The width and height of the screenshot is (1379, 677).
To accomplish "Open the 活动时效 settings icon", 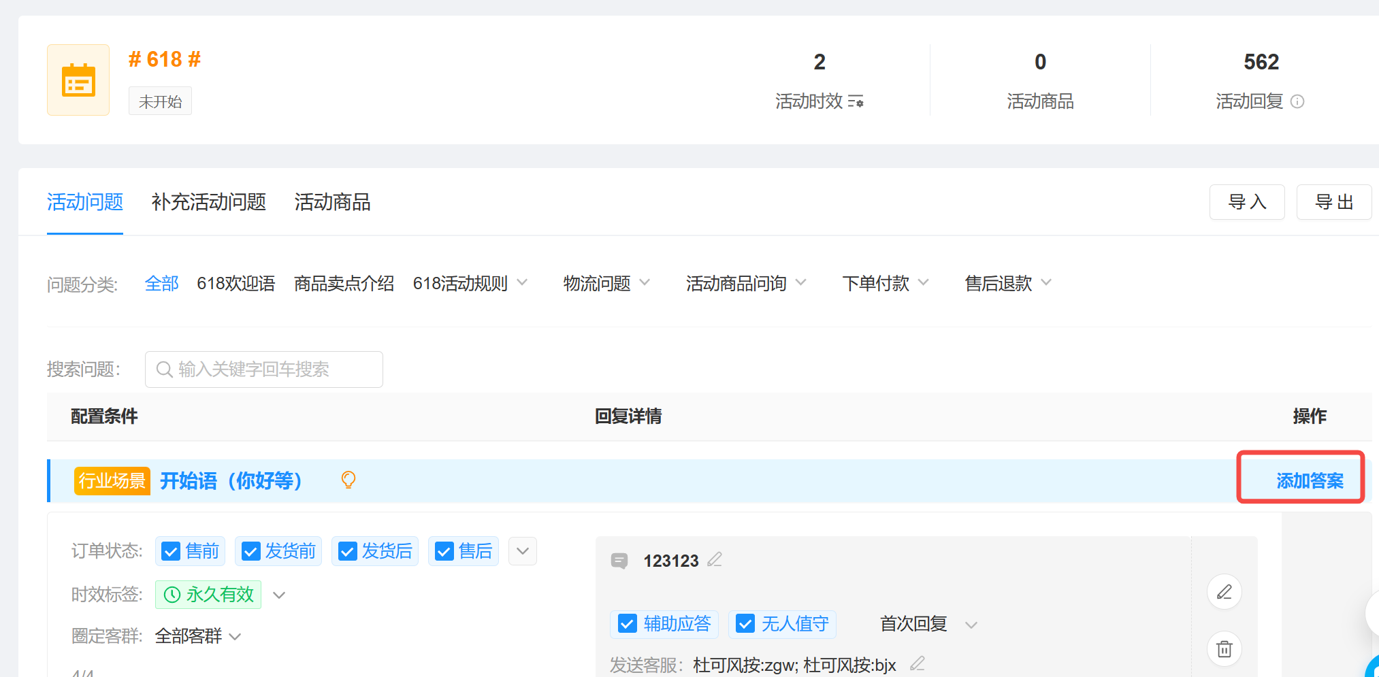I will pos(856,101).
